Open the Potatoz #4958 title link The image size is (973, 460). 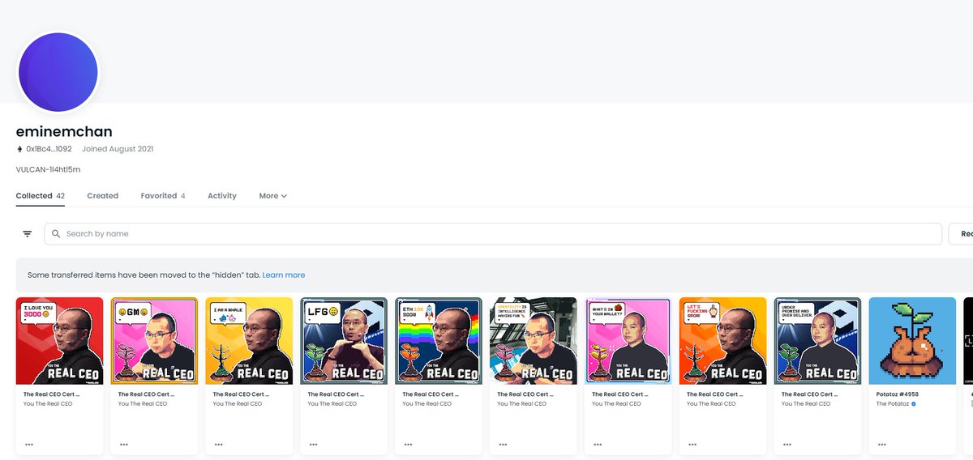pos(898,394)
